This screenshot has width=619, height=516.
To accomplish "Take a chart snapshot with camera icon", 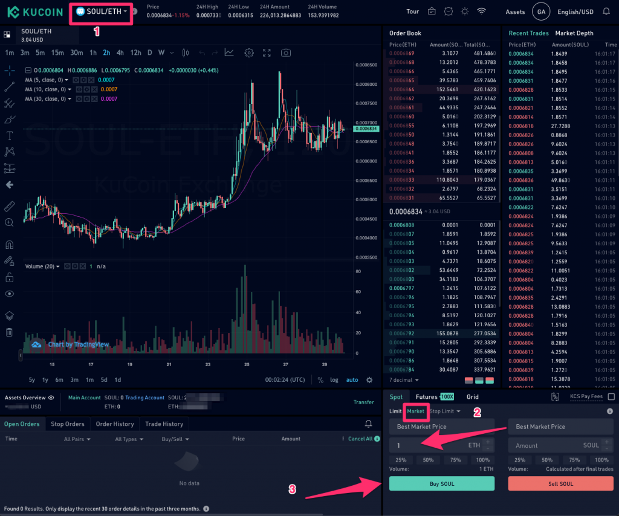I will (286, 53).
